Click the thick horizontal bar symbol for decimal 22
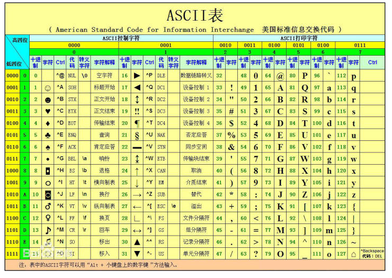 (x=137, y=148)
